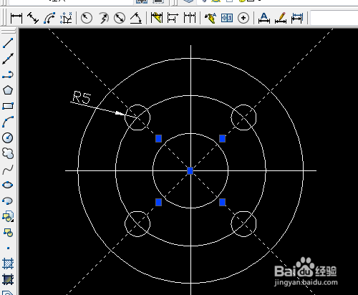Open the Gradient fill tool

pos(8,279)
